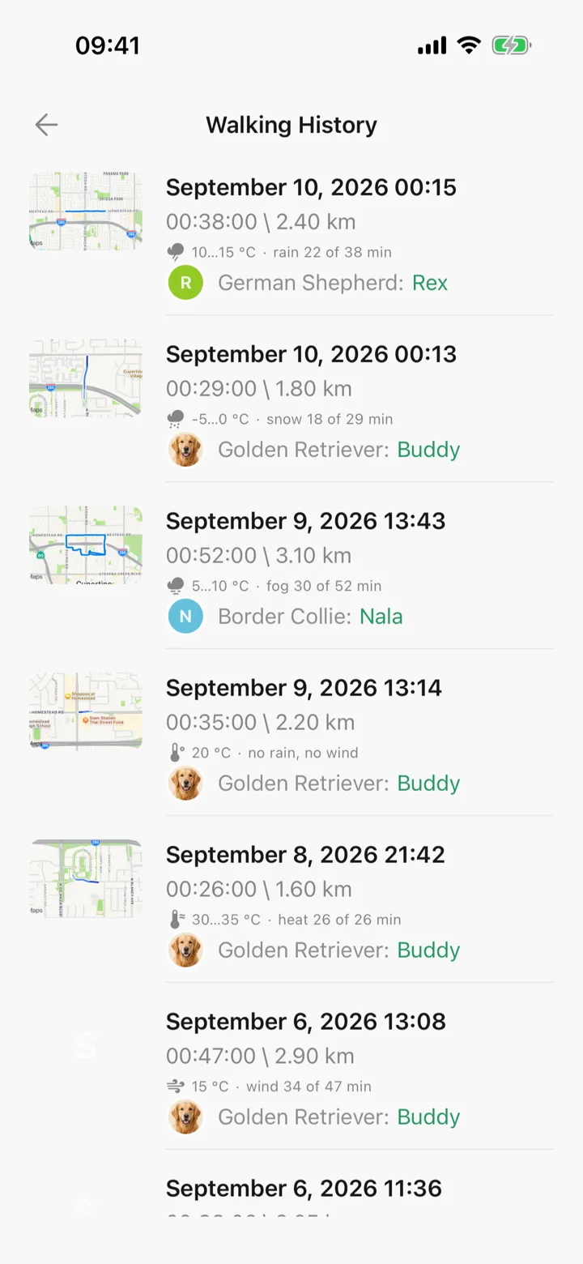Tap Buddy's dog photo in 00:13 walk
This screenshot has width=583, height=1264.
coord(185,450)
